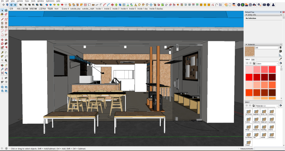Pick the material sample eyedropper

coord(281,59)
